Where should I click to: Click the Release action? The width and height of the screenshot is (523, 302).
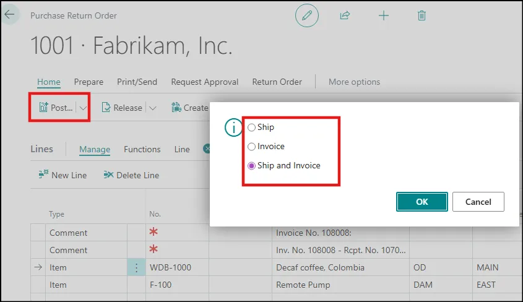tap(122, 108)
